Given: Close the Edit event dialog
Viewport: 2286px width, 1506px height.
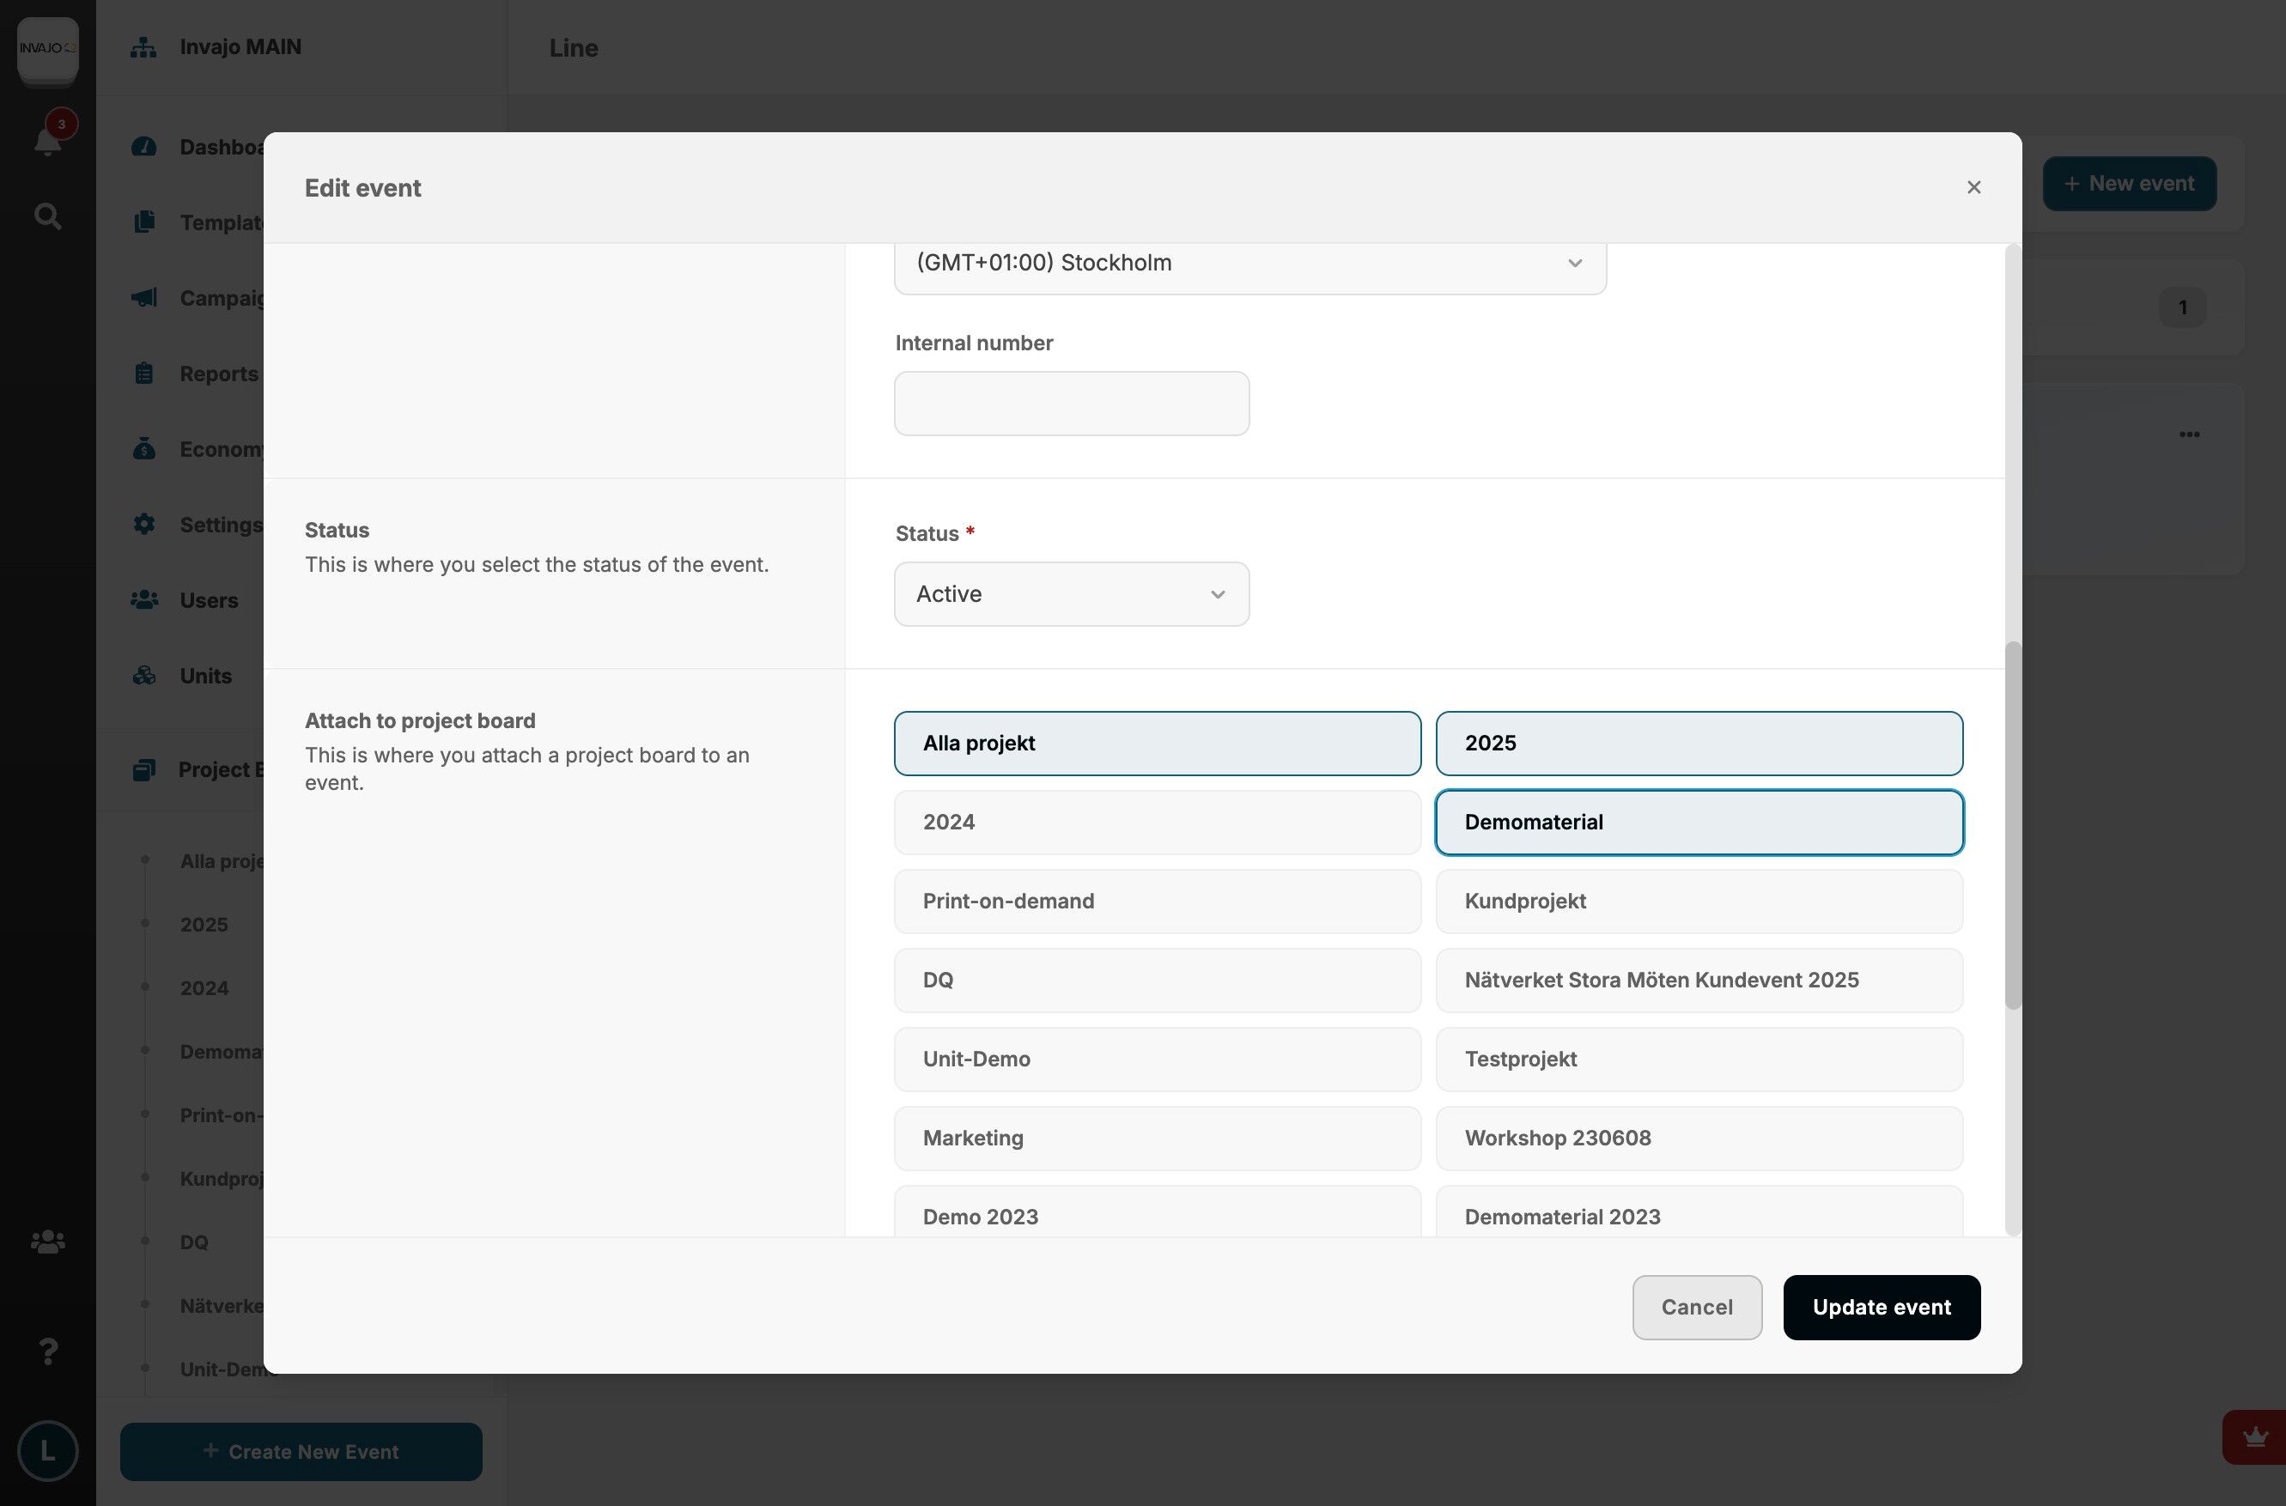Looking at the screenshot, I should [x=1973, y=187].
